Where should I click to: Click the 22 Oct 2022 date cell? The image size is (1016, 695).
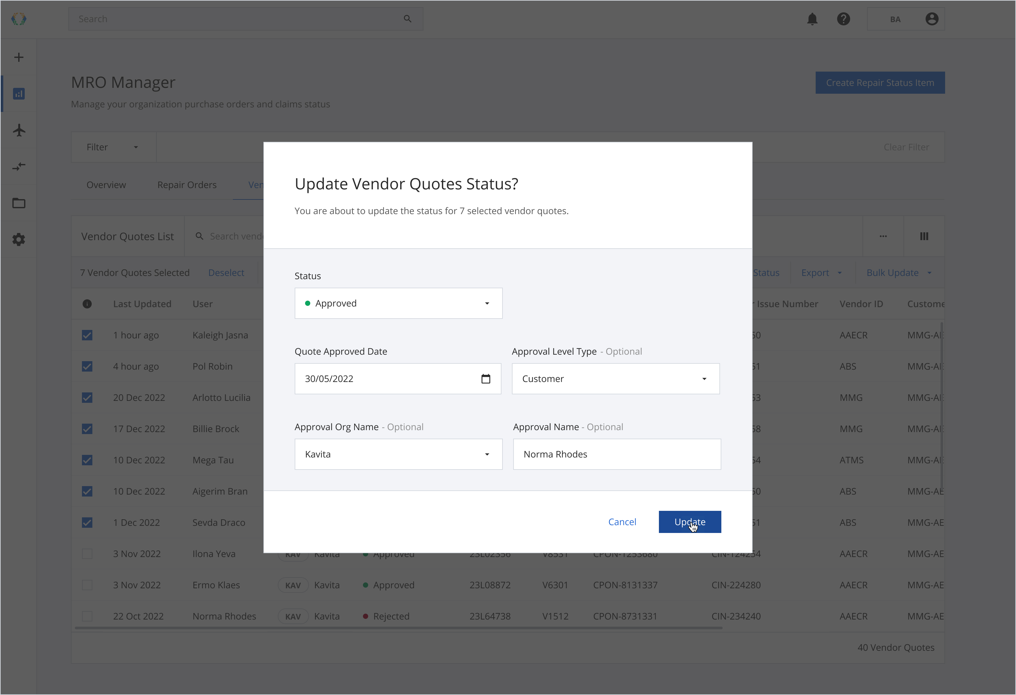[138, 616]
